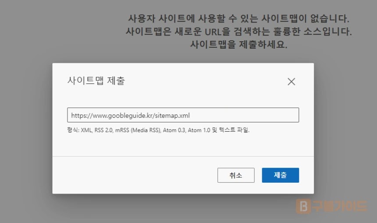This screenshot has width=377, height=223.
Task: Click the 취소 button
Action: [236, 175]
